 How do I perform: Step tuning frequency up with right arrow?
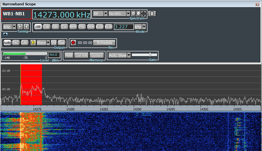click(26, 27)
